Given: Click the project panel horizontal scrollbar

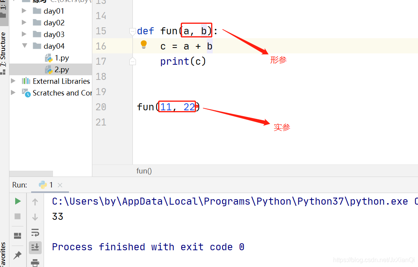Looking at the screenshot, I should (31, 173).
